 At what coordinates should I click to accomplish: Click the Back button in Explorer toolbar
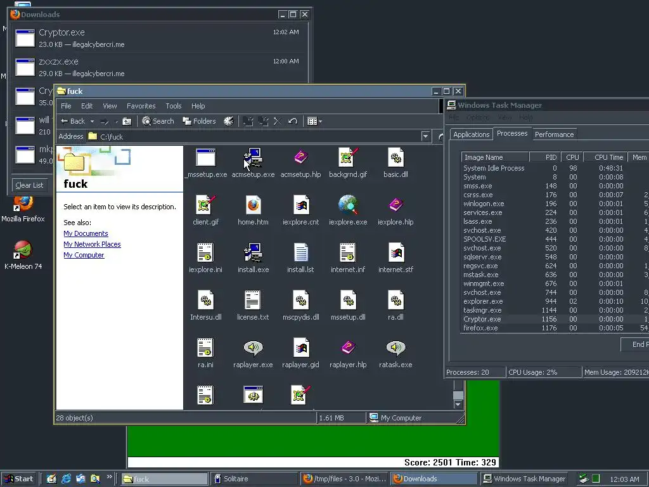[73, 121]
